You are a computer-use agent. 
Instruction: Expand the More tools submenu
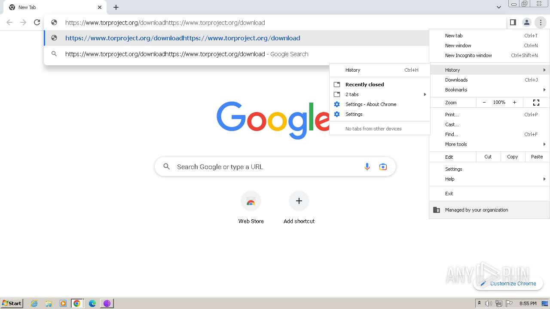pos(489,144)
